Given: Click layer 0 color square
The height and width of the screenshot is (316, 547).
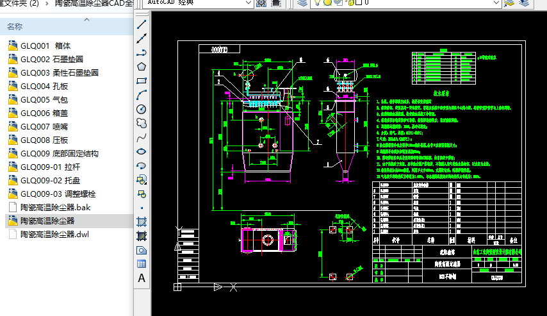Looking at the screenshot, I should (x=359, y=3).
